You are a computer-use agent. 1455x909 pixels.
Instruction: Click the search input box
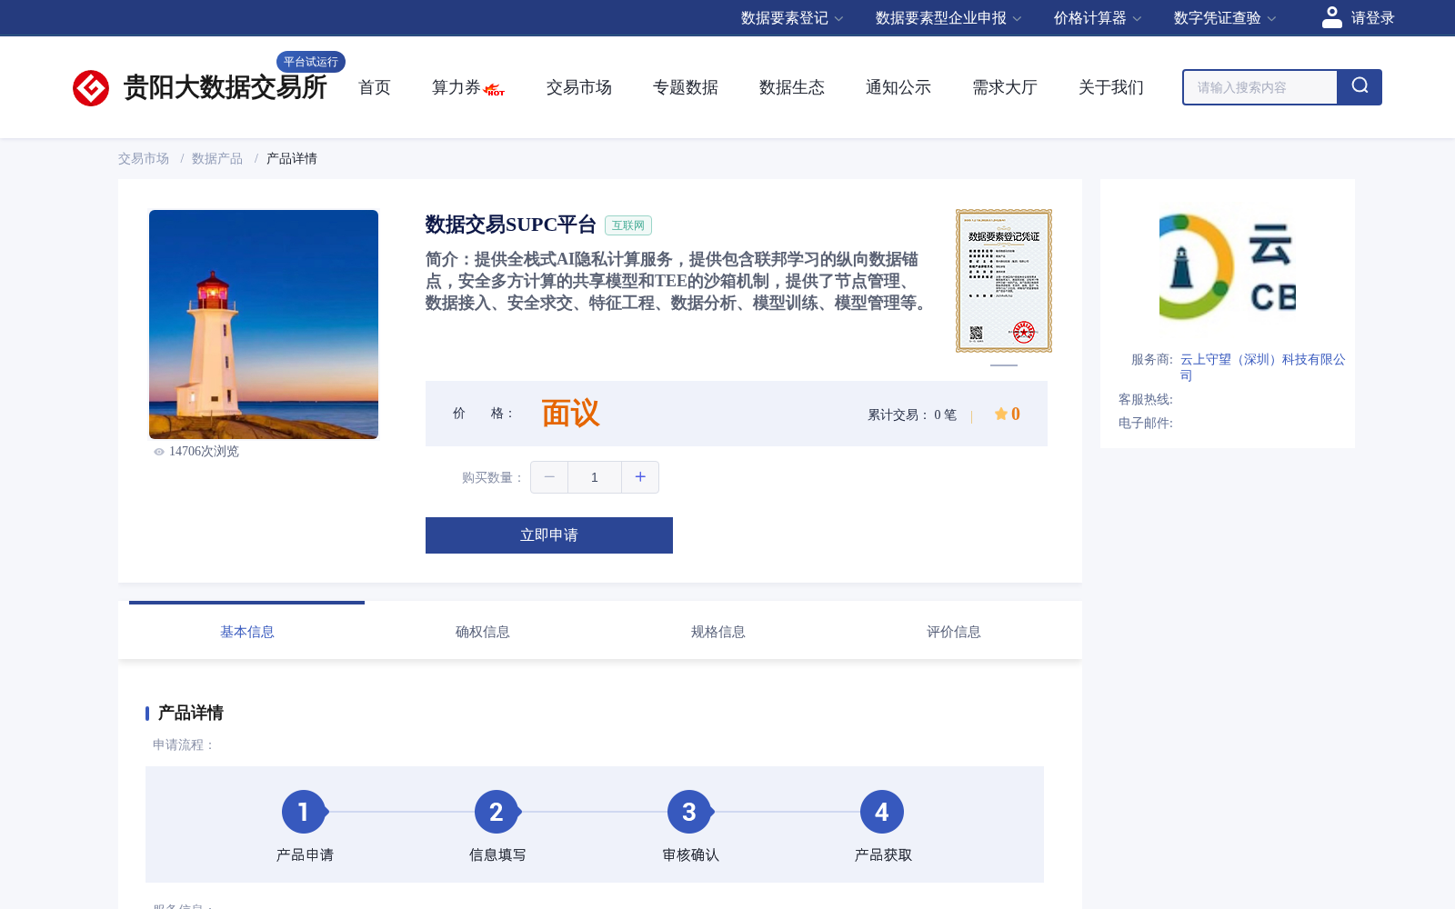point(1260,87)
